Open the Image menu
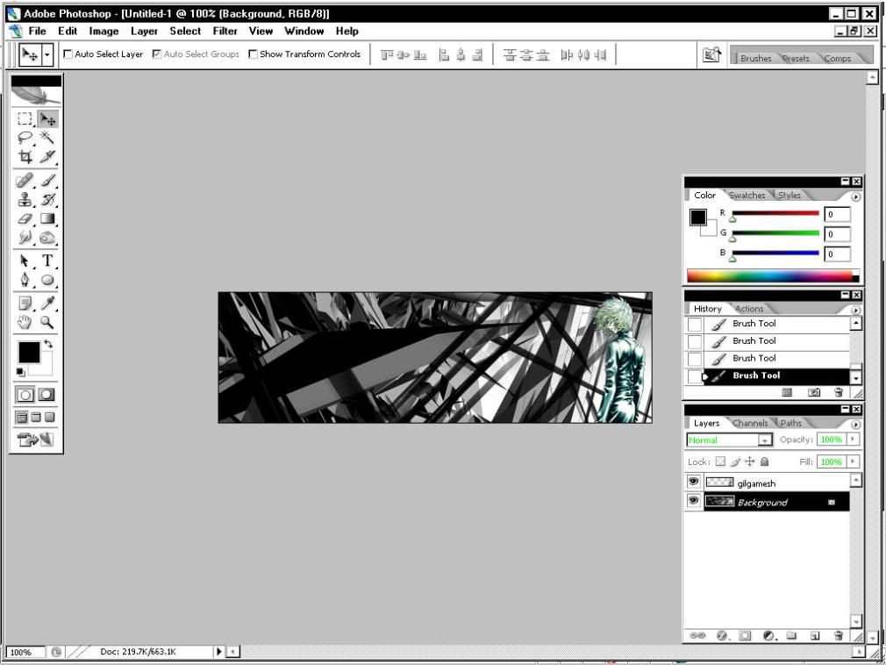886x665 pixels. click(104, 31)
